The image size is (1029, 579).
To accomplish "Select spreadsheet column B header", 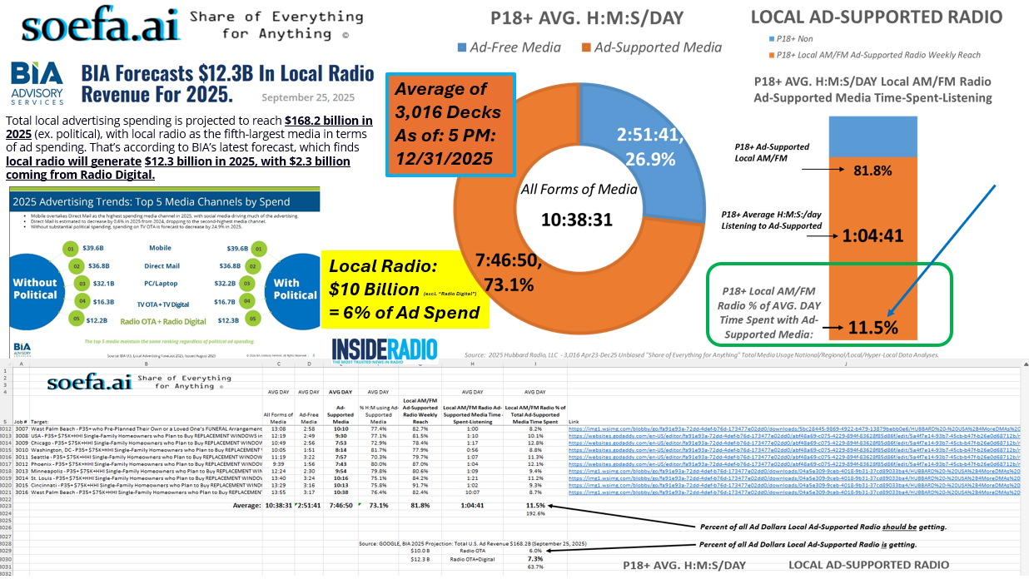I will 146,363.
